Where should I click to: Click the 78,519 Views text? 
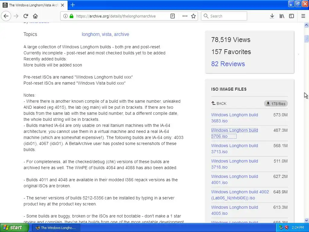click(x=231, y=40)
